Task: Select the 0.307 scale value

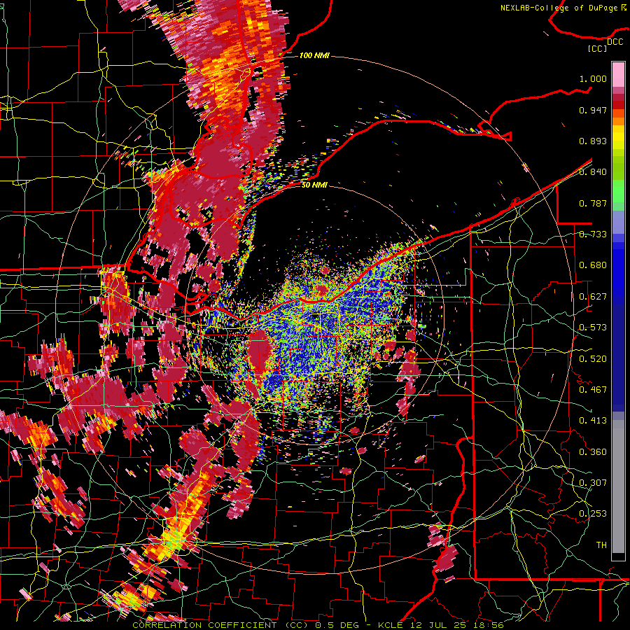Action: pyautogui.click(x=593, y=482)
